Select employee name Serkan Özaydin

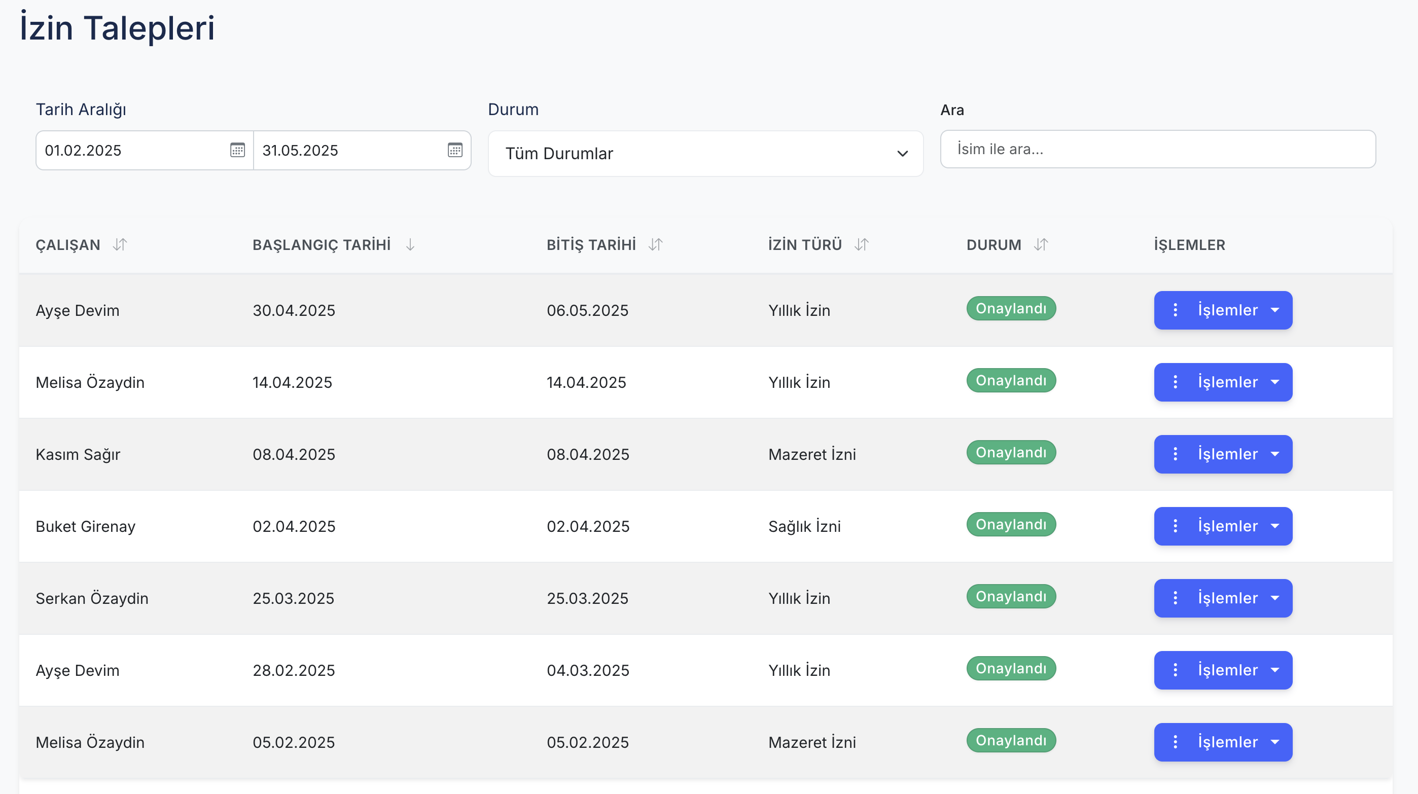tap(92, 599)
